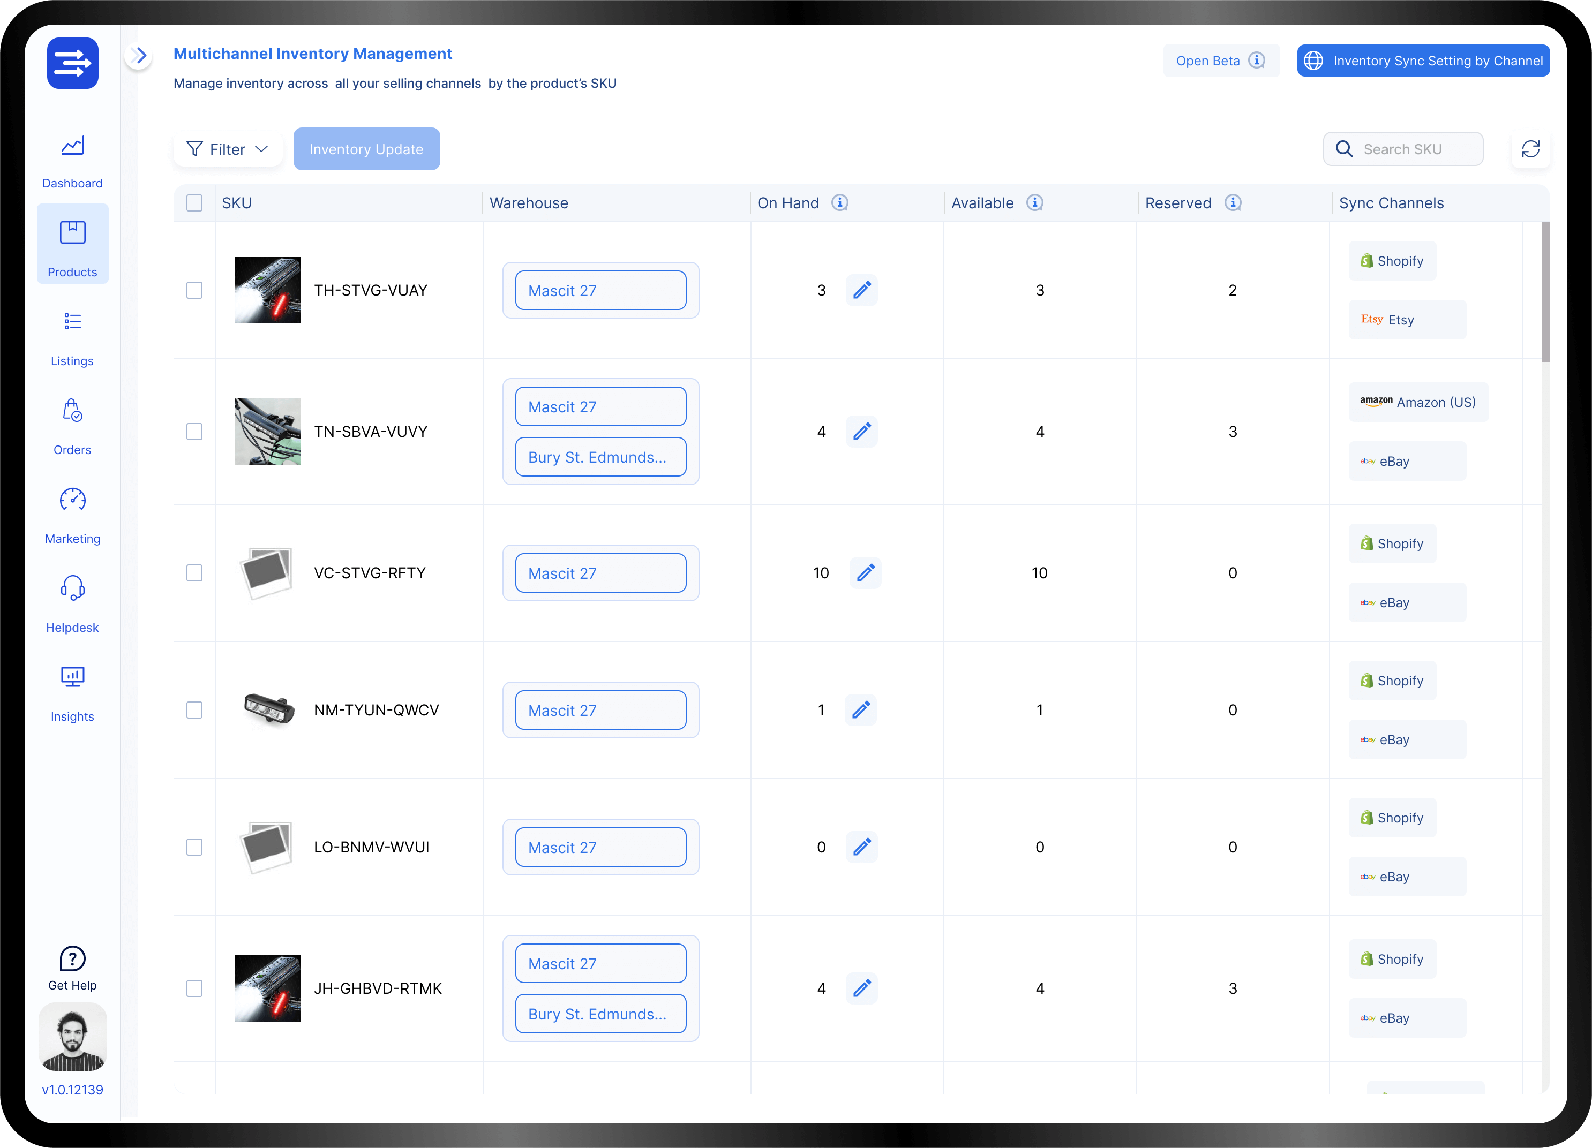Click inside the Search SKU field
The height and width of the screenshot is (1148, 1592).
(1404, 149)
